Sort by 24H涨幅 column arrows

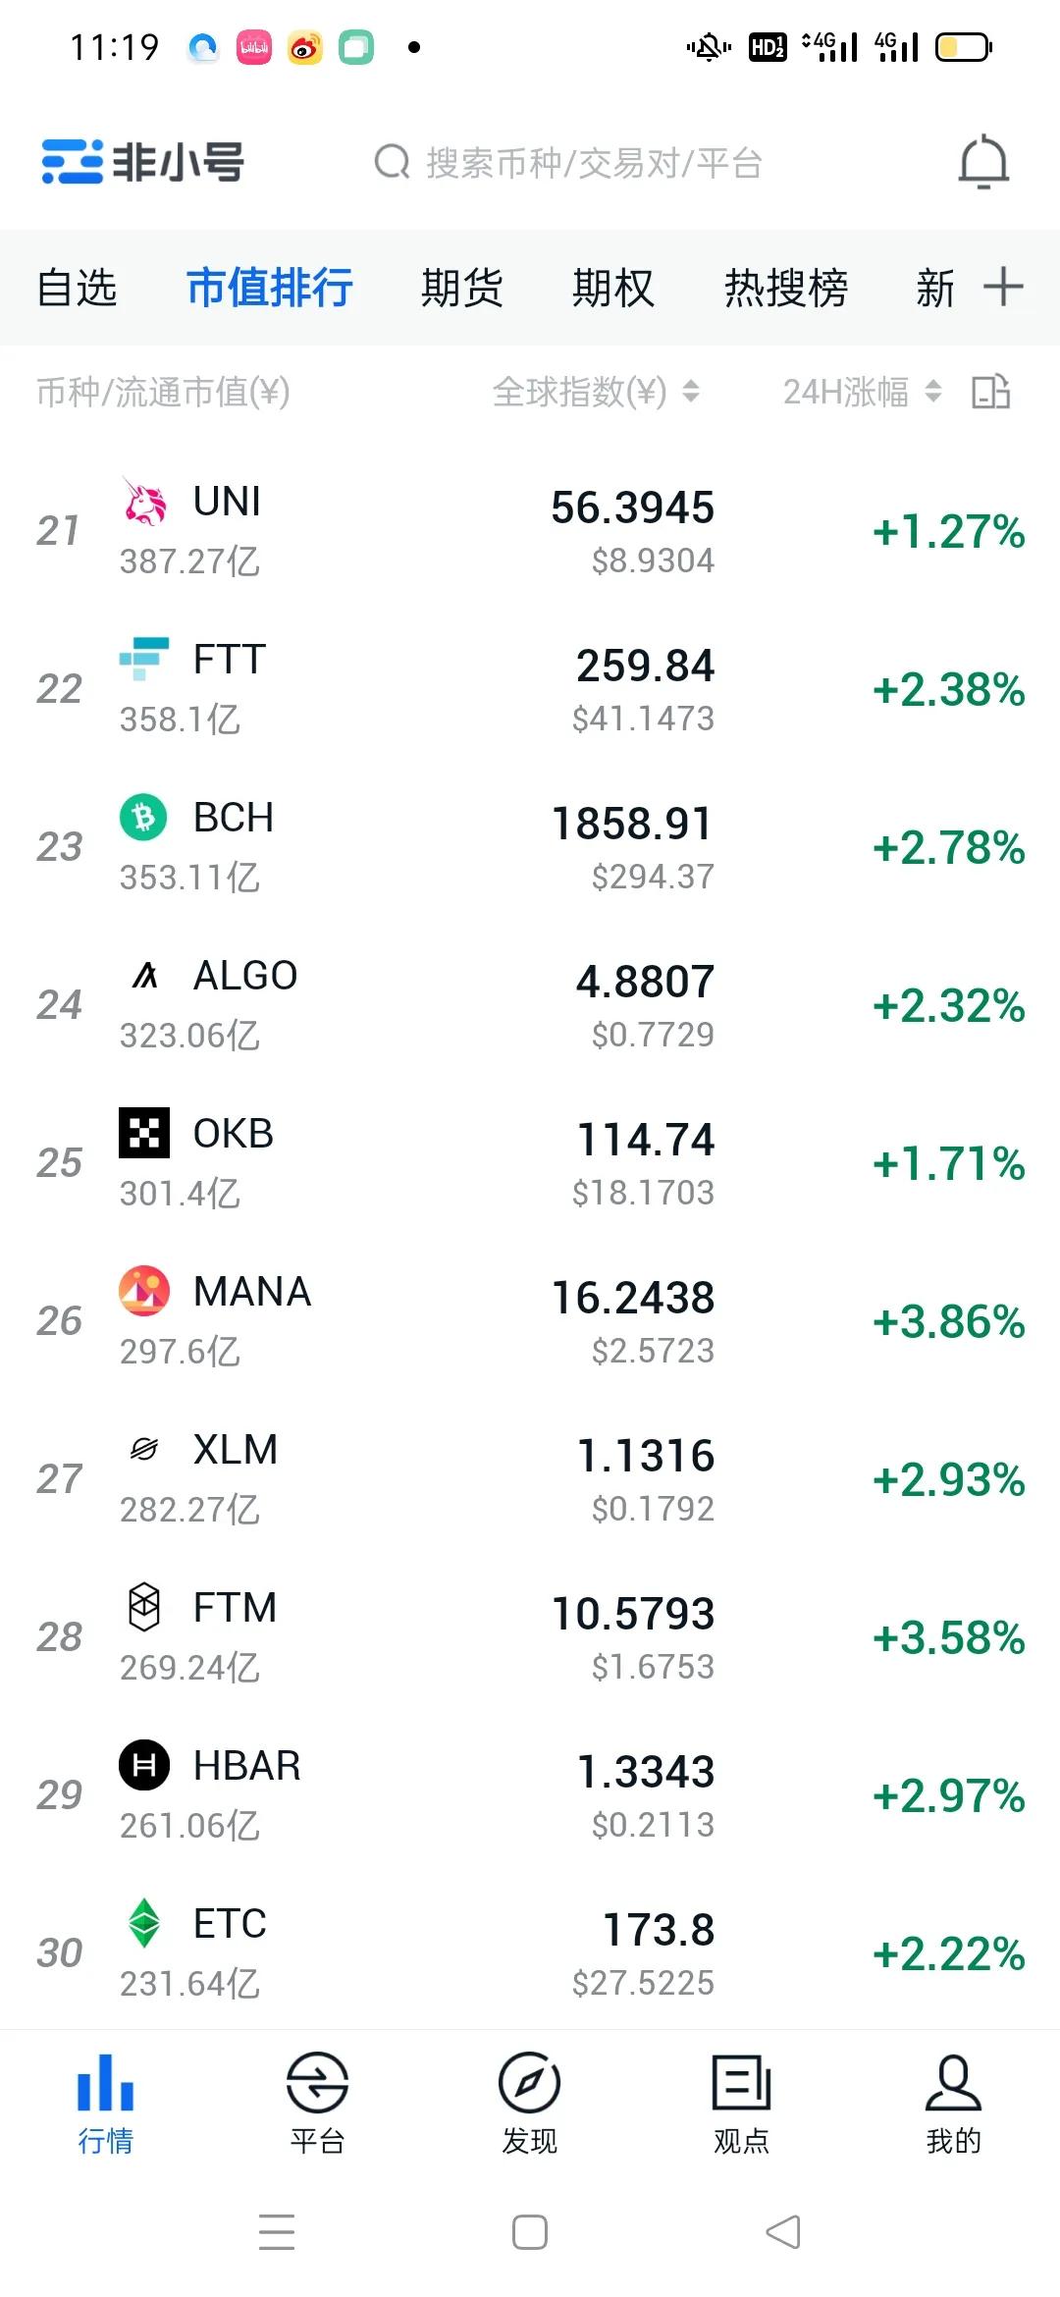[933, 392]
